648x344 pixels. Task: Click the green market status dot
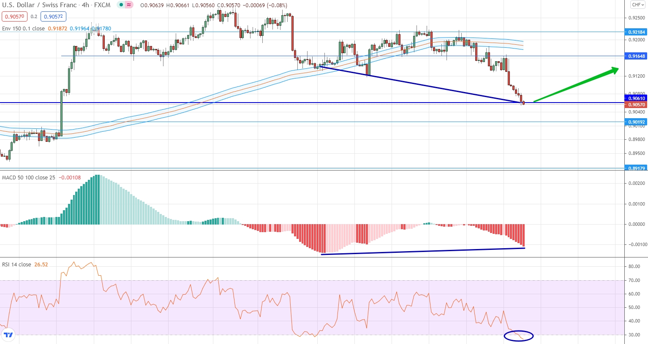(x=121, y=5)
